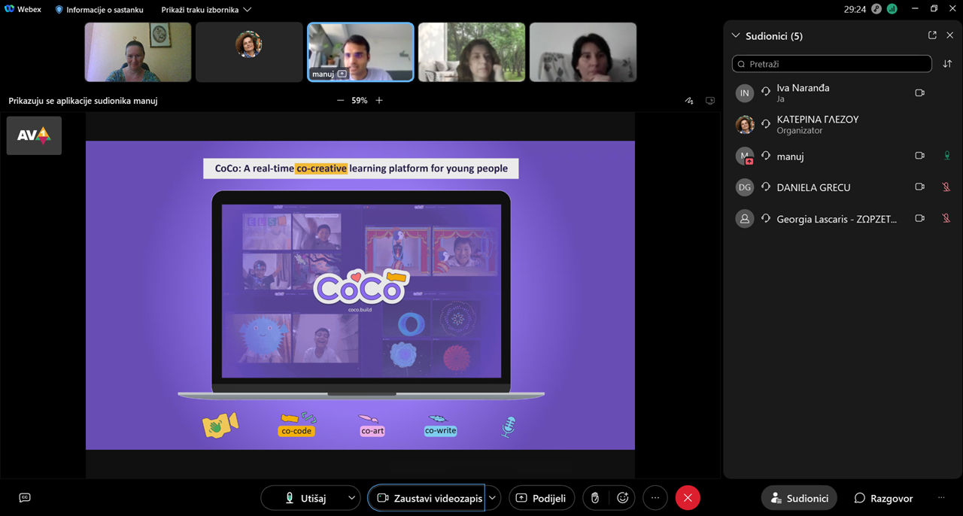This screenshot has height=516, width=963.
Task: Open Razgovor chat panel
Action: click(884, 498)
